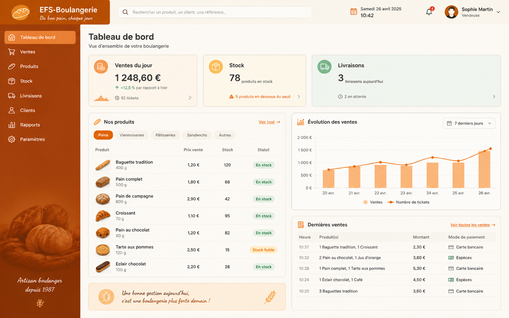Select the Pâtisseries category tab

165,135
